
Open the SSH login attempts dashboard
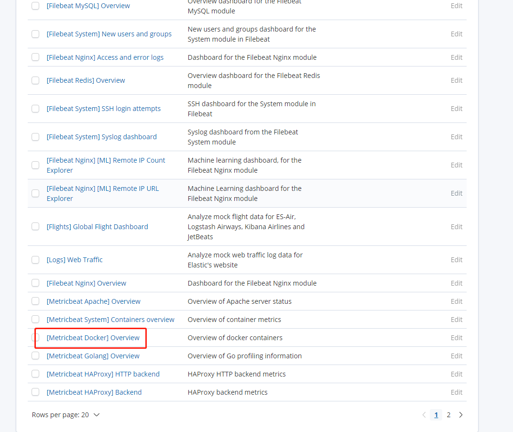(104, 109)
